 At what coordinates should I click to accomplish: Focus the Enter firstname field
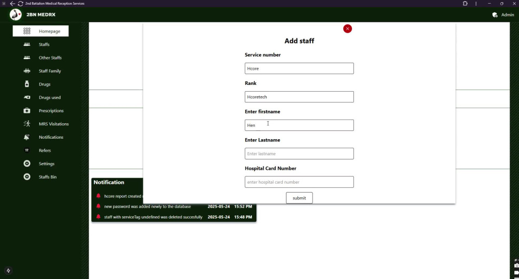click(x=299, y=125)
